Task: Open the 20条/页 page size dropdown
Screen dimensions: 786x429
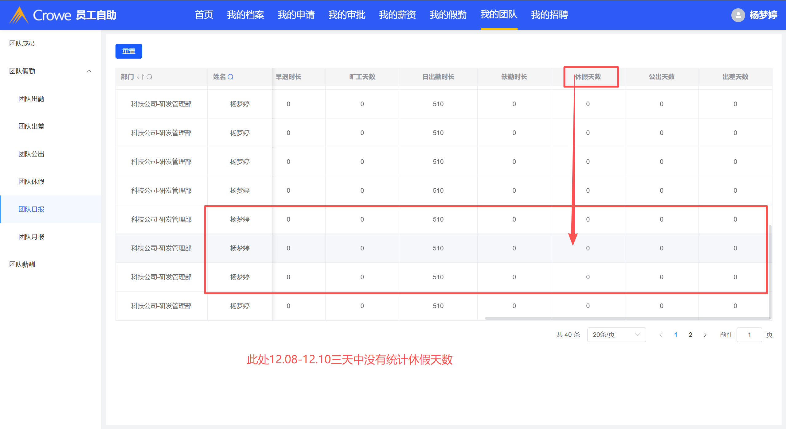Action: (x=616, y=335)
